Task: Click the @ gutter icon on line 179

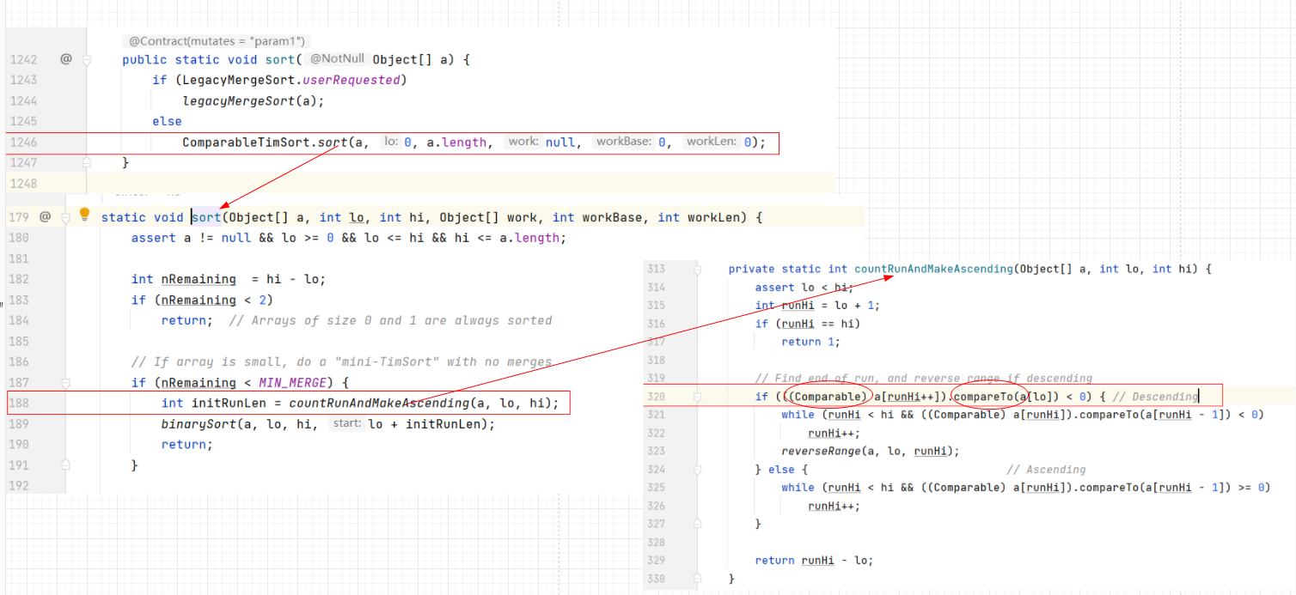Action: tap(46, 217)
